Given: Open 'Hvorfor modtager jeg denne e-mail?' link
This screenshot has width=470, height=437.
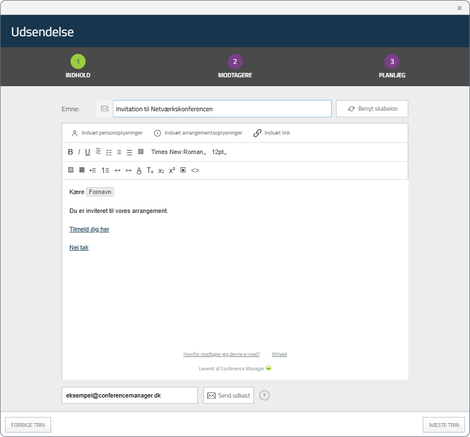Looking at the screenshot, I should point(222,354).
